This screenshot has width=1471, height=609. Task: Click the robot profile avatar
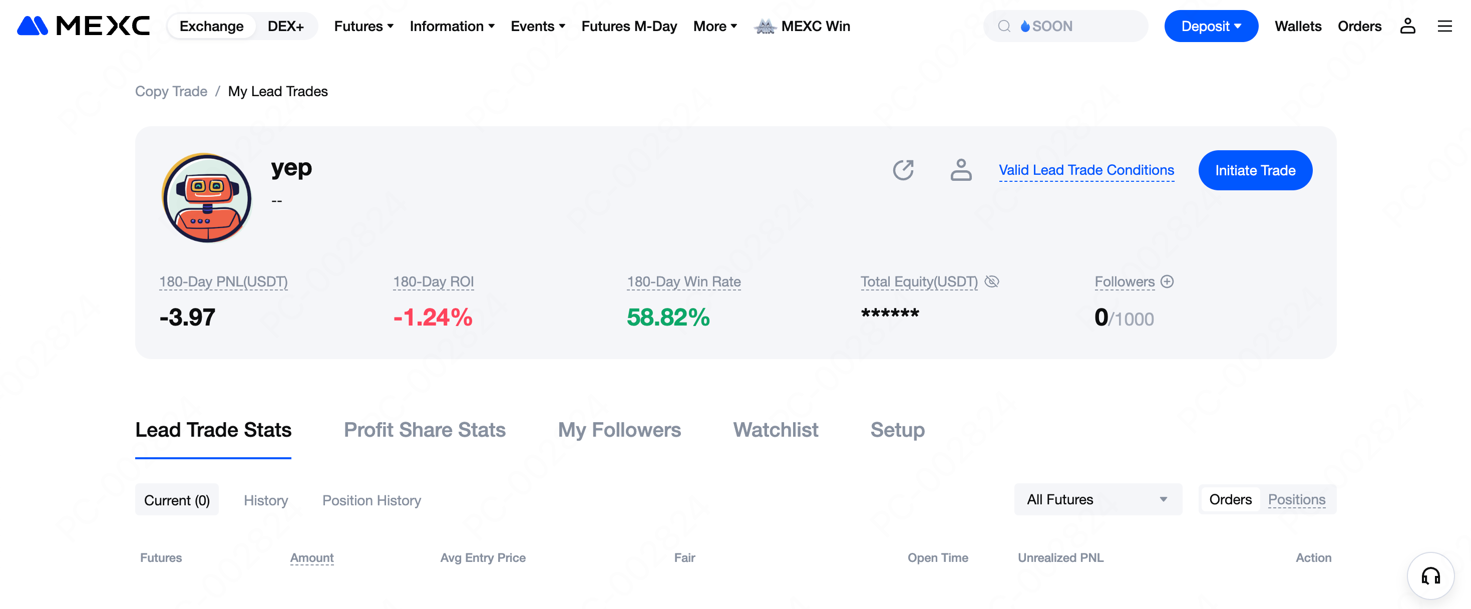(x=207, y=198)
